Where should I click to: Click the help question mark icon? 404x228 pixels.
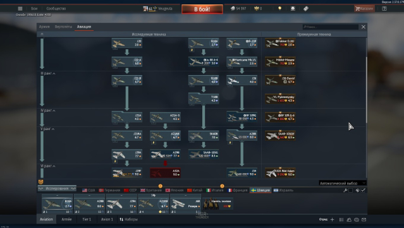(384, 8)
